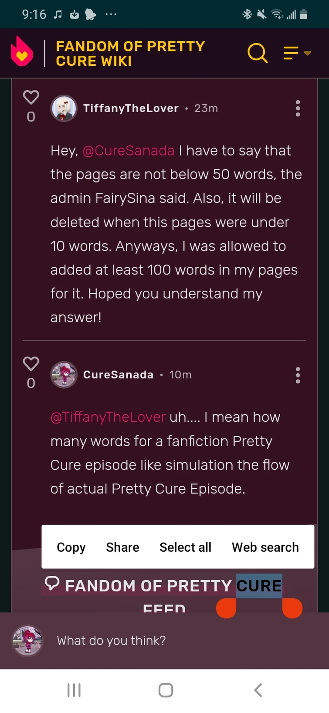Viewport: 329px width, 713px height.
Task: Open the speech bubble icon beside FANDOM OF PRETTY CURE FEED
Action: 52,583
